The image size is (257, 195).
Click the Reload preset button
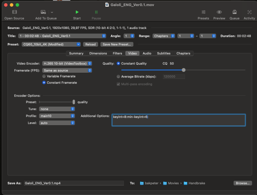91,44
